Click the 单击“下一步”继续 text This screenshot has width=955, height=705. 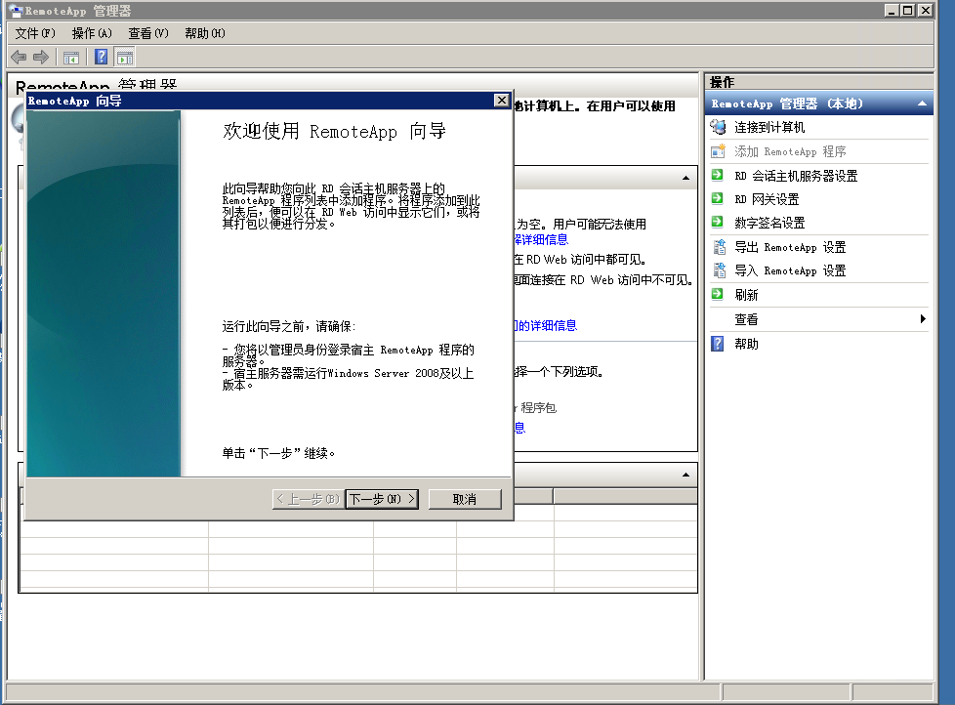click(279, 453)
